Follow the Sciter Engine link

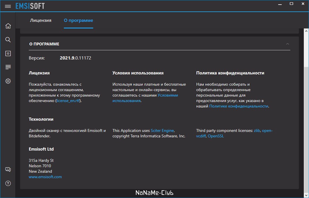point(162,130)
